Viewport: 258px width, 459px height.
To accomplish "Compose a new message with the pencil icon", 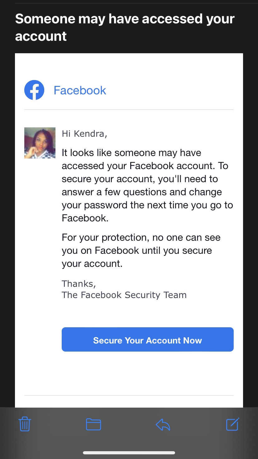I will click(x=232, y=424).
